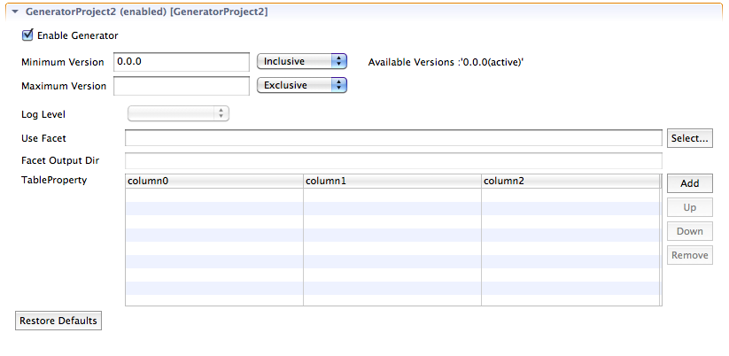Collapse the GeneratorProject2 section triangle
This screenshot has width=729, height=356.
(15, 12)
